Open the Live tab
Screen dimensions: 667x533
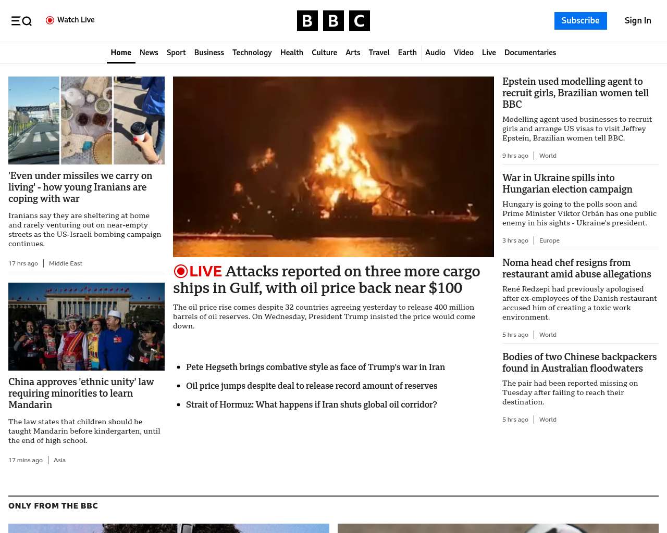[489, 53]
